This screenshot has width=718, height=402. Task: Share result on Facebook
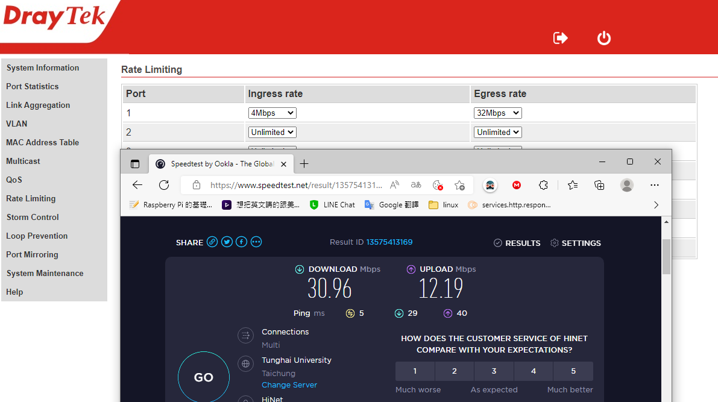click(x=241, y=242)
